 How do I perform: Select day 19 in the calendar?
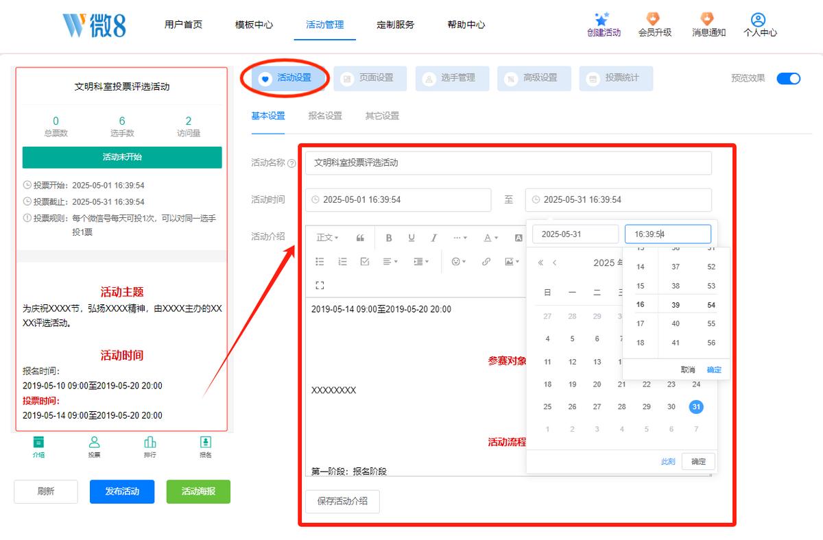coord(572,384)
